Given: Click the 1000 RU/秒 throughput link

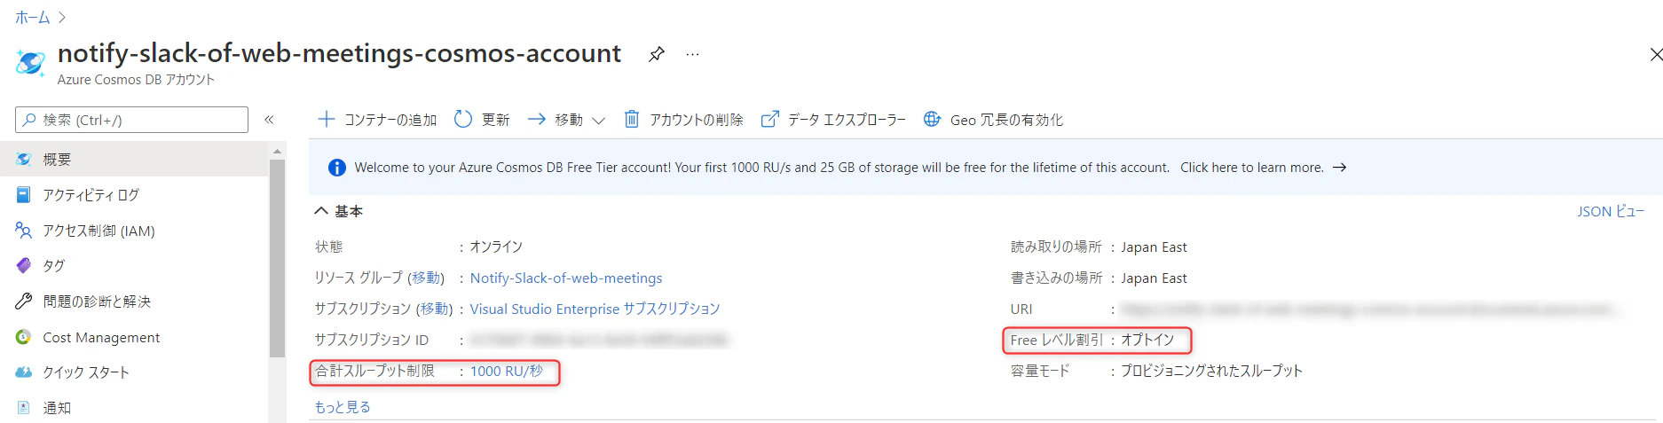Looking at the screenshot, I should pyautogui.click(x=507, y=372).
